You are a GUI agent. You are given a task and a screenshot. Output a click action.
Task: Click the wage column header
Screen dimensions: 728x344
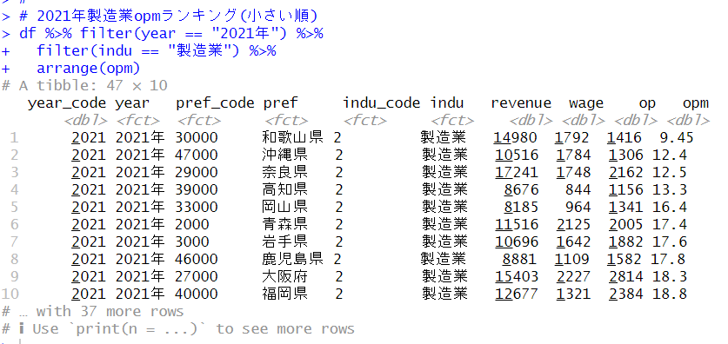(x=586, y=103)
